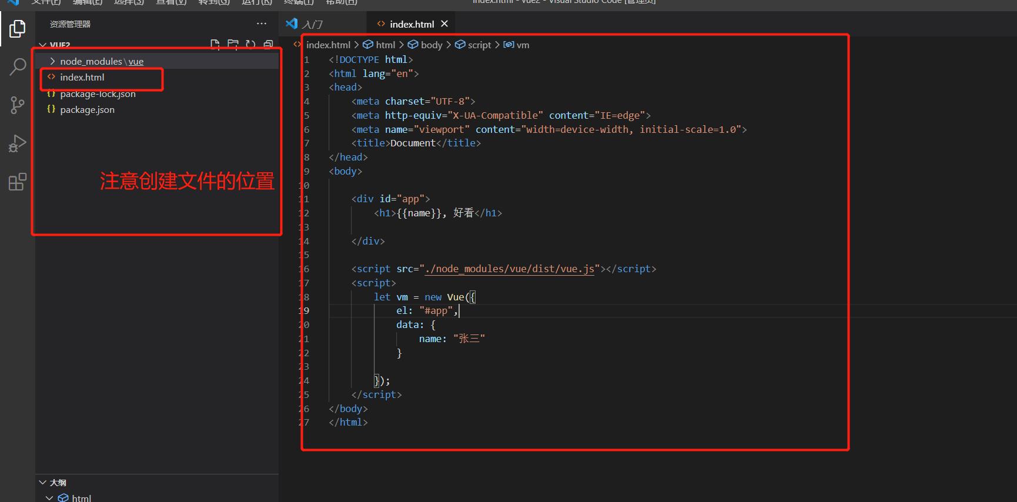The image size is (1017, 502).
Task: Click the Refresh Explorer icon
Action: 250,45
